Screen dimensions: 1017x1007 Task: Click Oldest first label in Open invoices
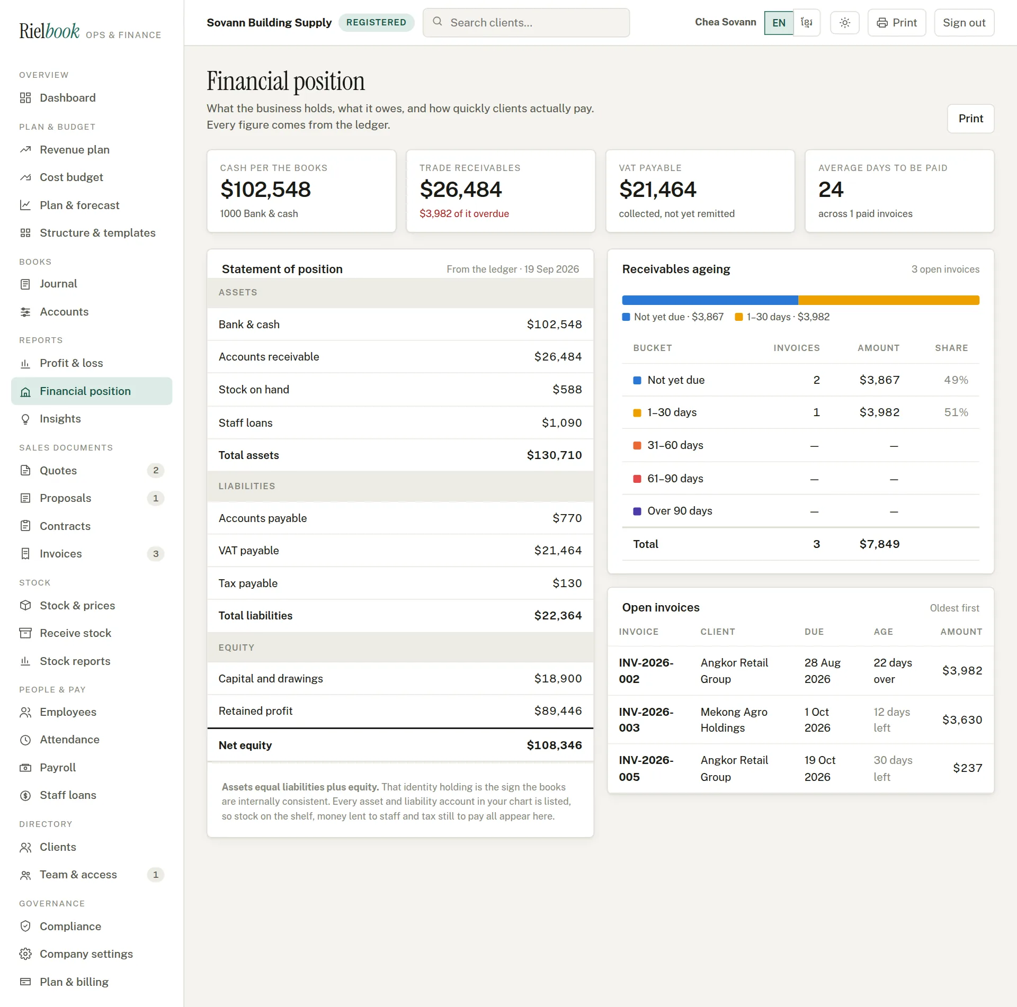click(x=954, y=608)
